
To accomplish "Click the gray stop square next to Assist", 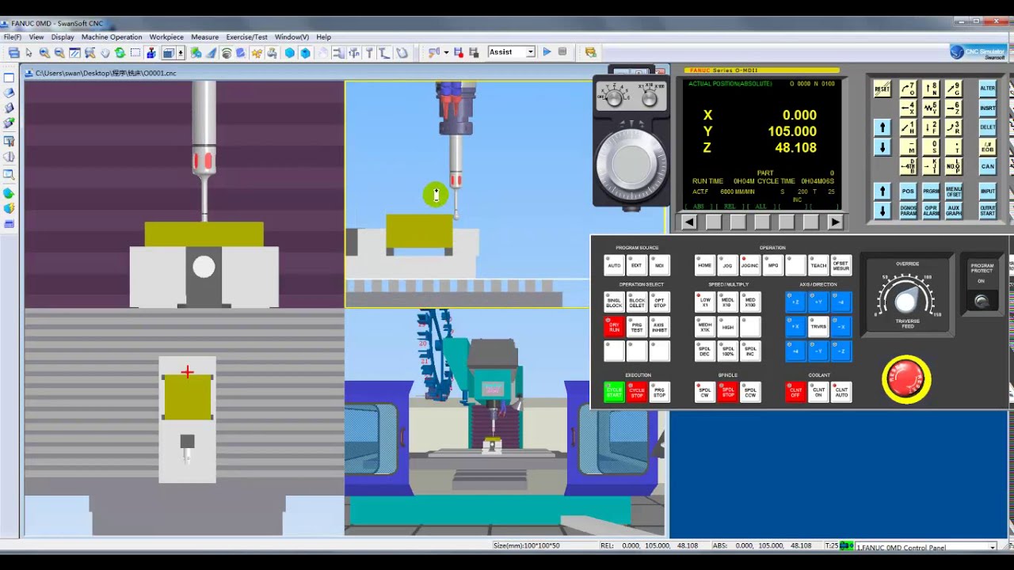I will point(562,52).
